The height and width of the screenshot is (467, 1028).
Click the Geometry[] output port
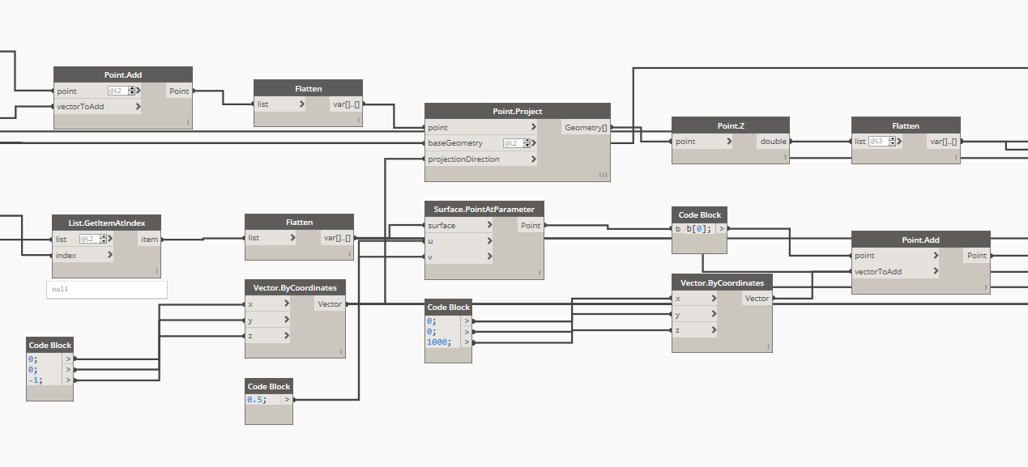(586, 128)
